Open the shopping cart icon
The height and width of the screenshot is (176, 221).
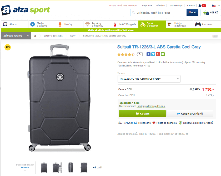coord(205,13)
